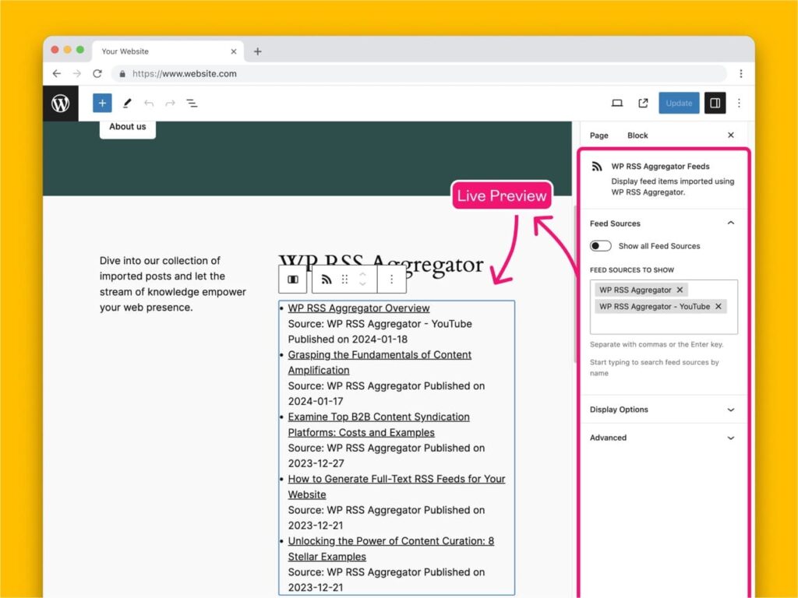Open the block options three-dot menu
Screen dimensions: 798x598
coord(391,280)
